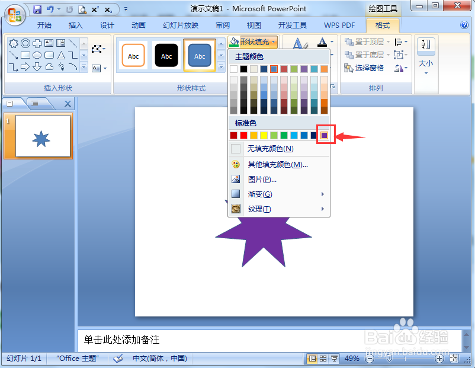Switch to the 动画 ribbon tab
475x368 pixels.
coord(139,25)
